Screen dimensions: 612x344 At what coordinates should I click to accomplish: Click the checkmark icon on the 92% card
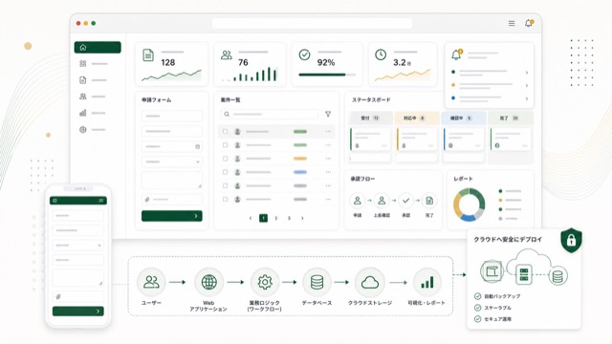coord(304,54)
